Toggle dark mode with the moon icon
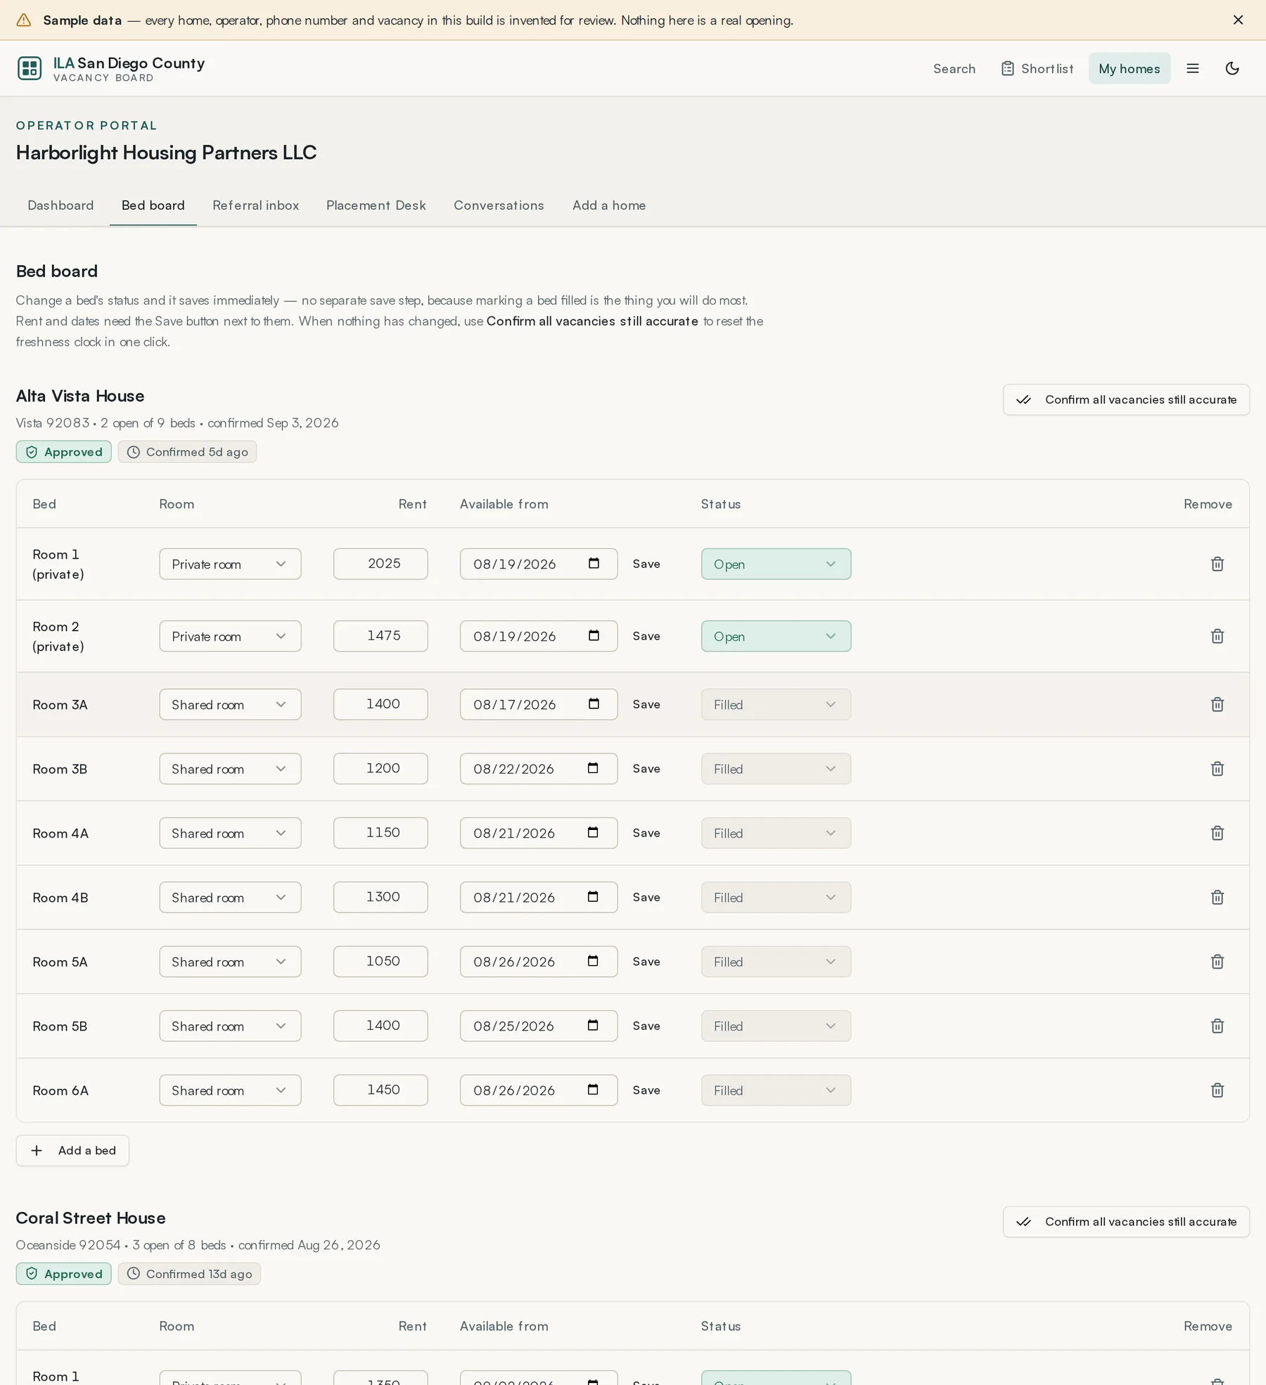Screen dimensions: 1266x1385 pos(1232,68)
